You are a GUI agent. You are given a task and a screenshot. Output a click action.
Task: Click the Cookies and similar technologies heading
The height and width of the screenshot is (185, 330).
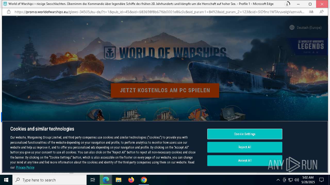tap(42, 129)
